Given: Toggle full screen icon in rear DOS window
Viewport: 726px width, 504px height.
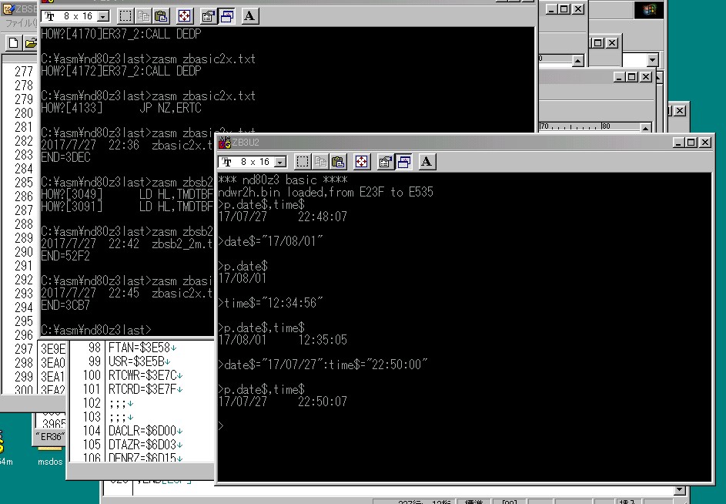Looking at the screenshot, I should pyautogui.click(x=184, y=16).
